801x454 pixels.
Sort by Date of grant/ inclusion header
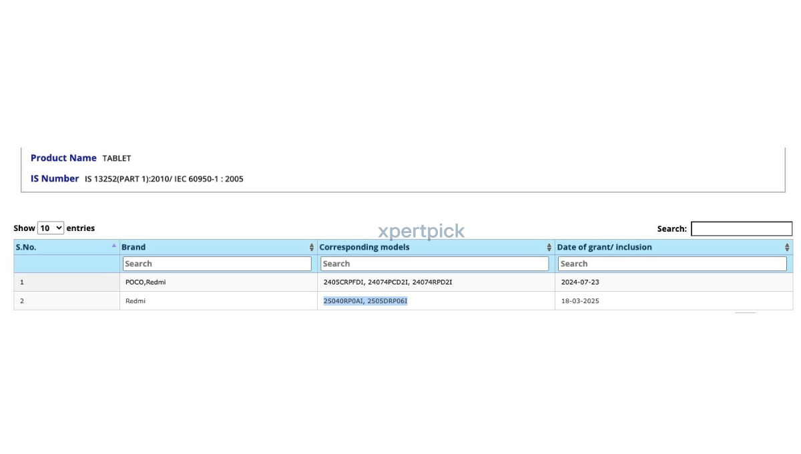[x=674, y=247]
